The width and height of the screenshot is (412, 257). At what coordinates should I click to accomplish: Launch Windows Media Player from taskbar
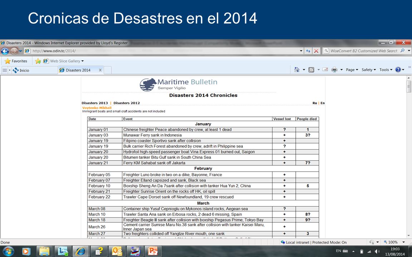tap(26, 252)
